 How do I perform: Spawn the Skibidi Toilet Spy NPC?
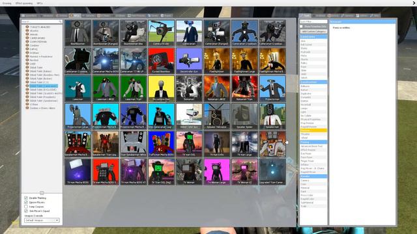[189, 116]
